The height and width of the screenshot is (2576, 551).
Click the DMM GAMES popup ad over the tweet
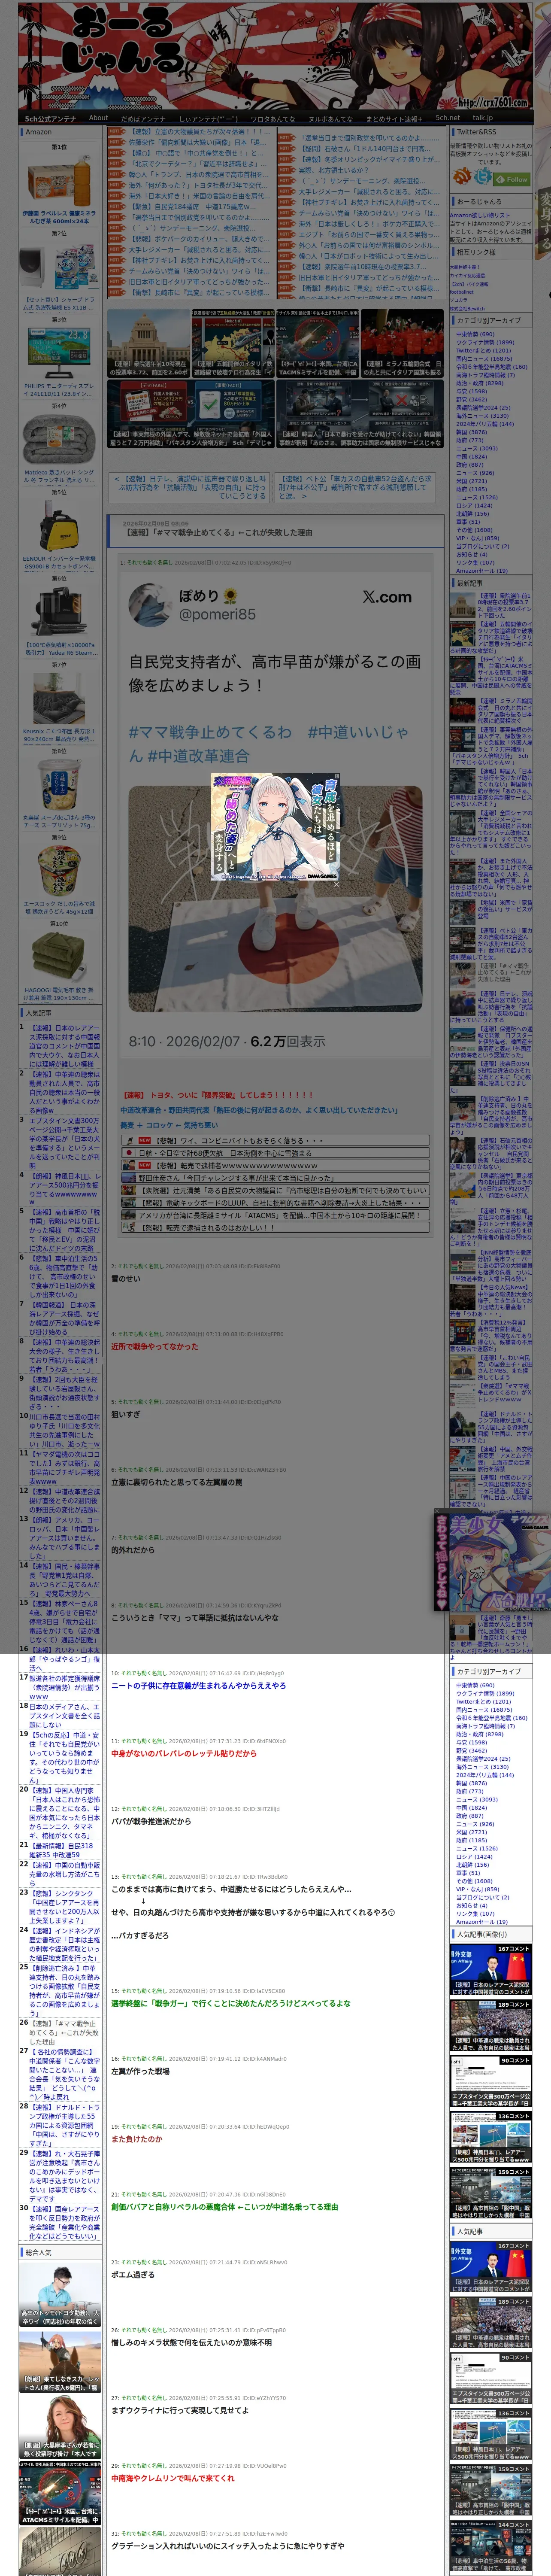[x=275, y=827]
